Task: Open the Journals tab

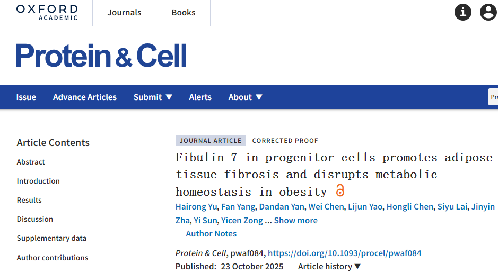Action: click(124, 13)
